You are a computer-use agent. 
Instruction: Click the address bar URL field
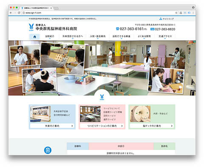coord(99,13)
